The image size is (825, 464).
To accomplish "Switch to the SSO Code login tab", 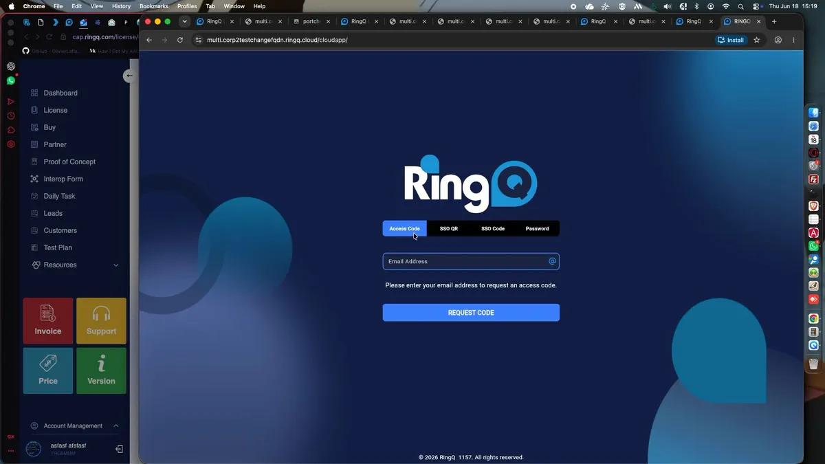I will [493, 229].
